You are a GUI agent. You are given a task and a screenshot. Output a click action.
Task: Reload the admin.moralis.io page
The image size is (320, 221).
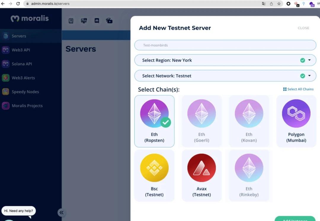click(18, 4)
